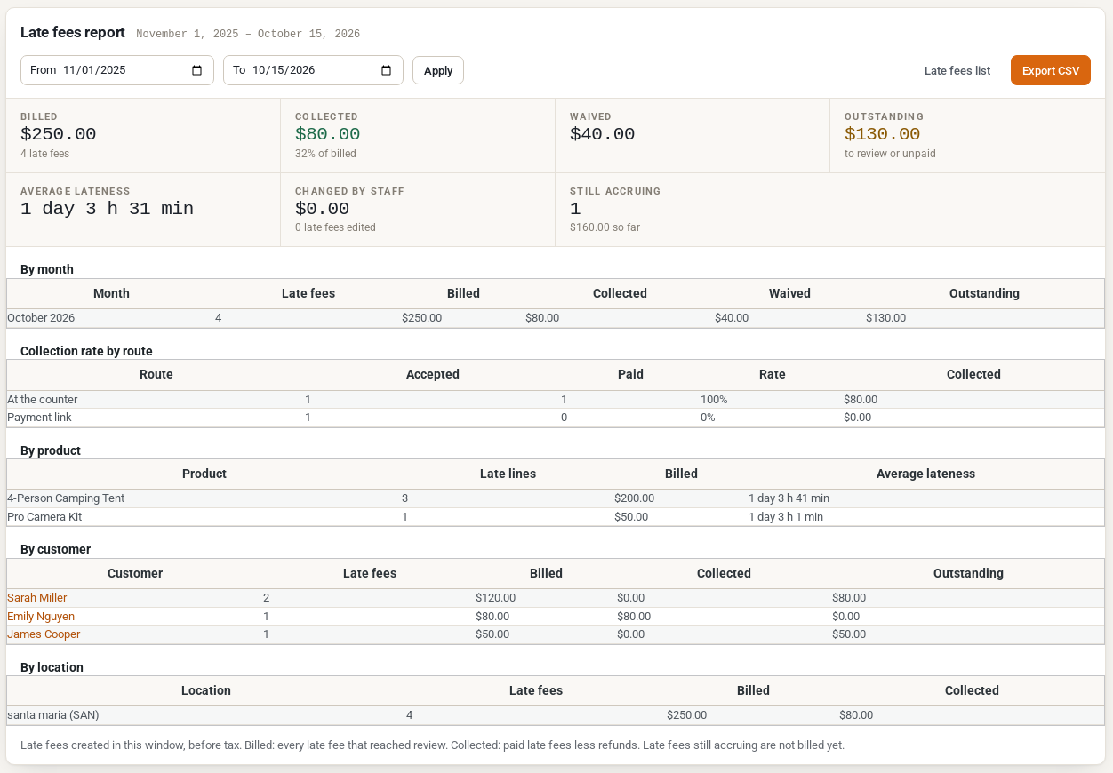
Task: Click the 'Location' column header
Action: [x=206, y=690]
